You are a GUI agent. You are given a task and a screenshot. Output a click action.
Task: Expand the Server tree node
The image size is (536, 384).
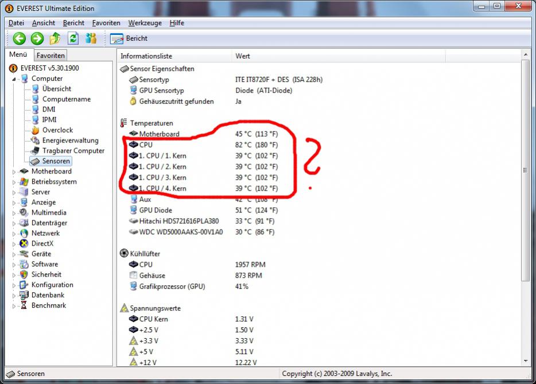point(14,192)
